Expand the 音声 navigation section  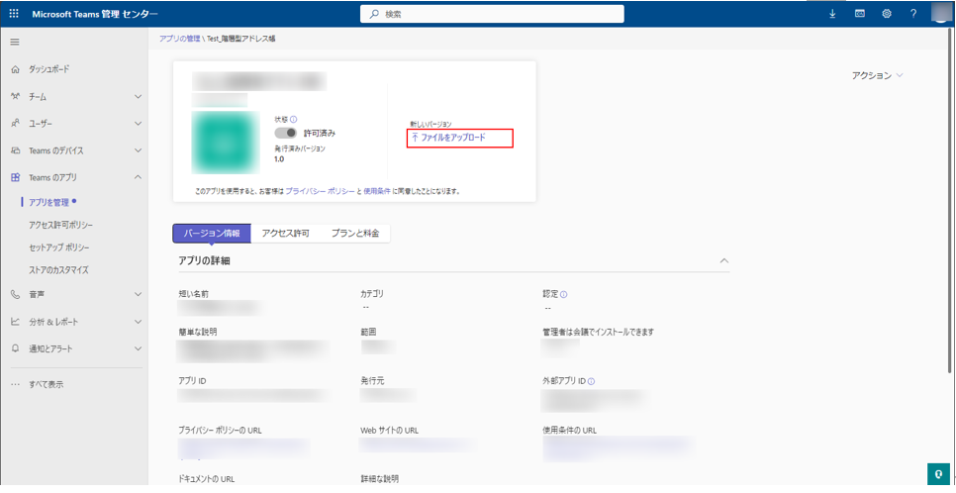click(138, 295)
